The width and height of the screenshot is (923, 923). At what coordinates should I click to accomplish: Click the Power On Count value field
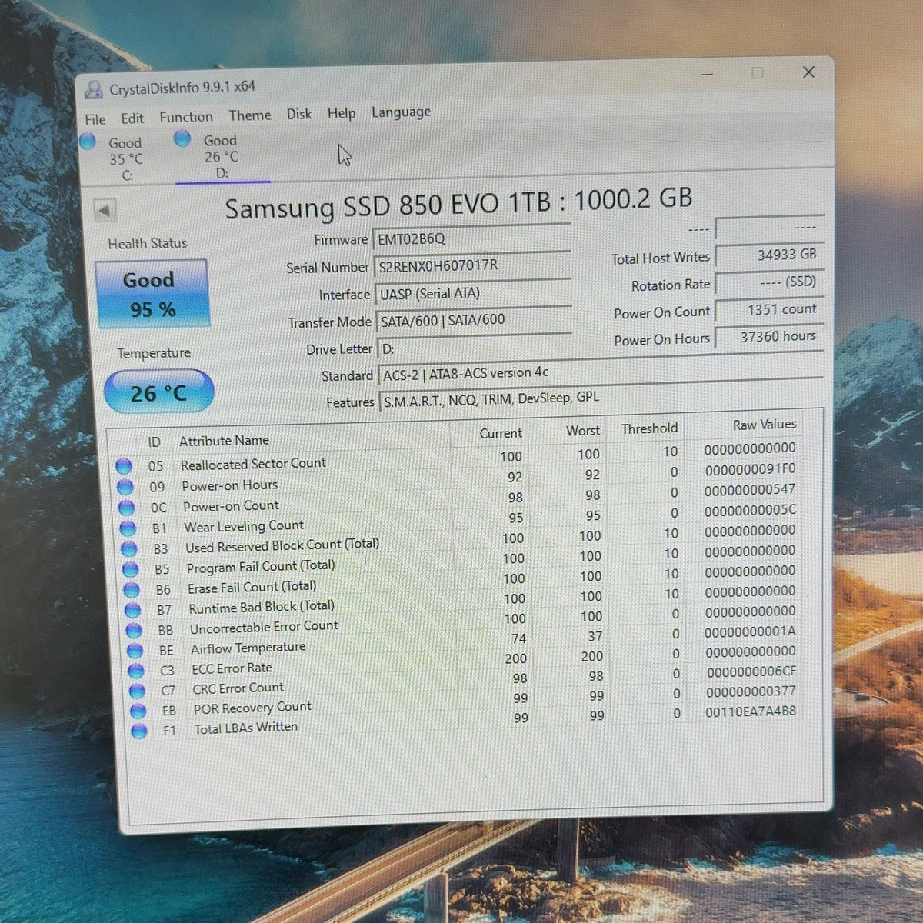770,309
